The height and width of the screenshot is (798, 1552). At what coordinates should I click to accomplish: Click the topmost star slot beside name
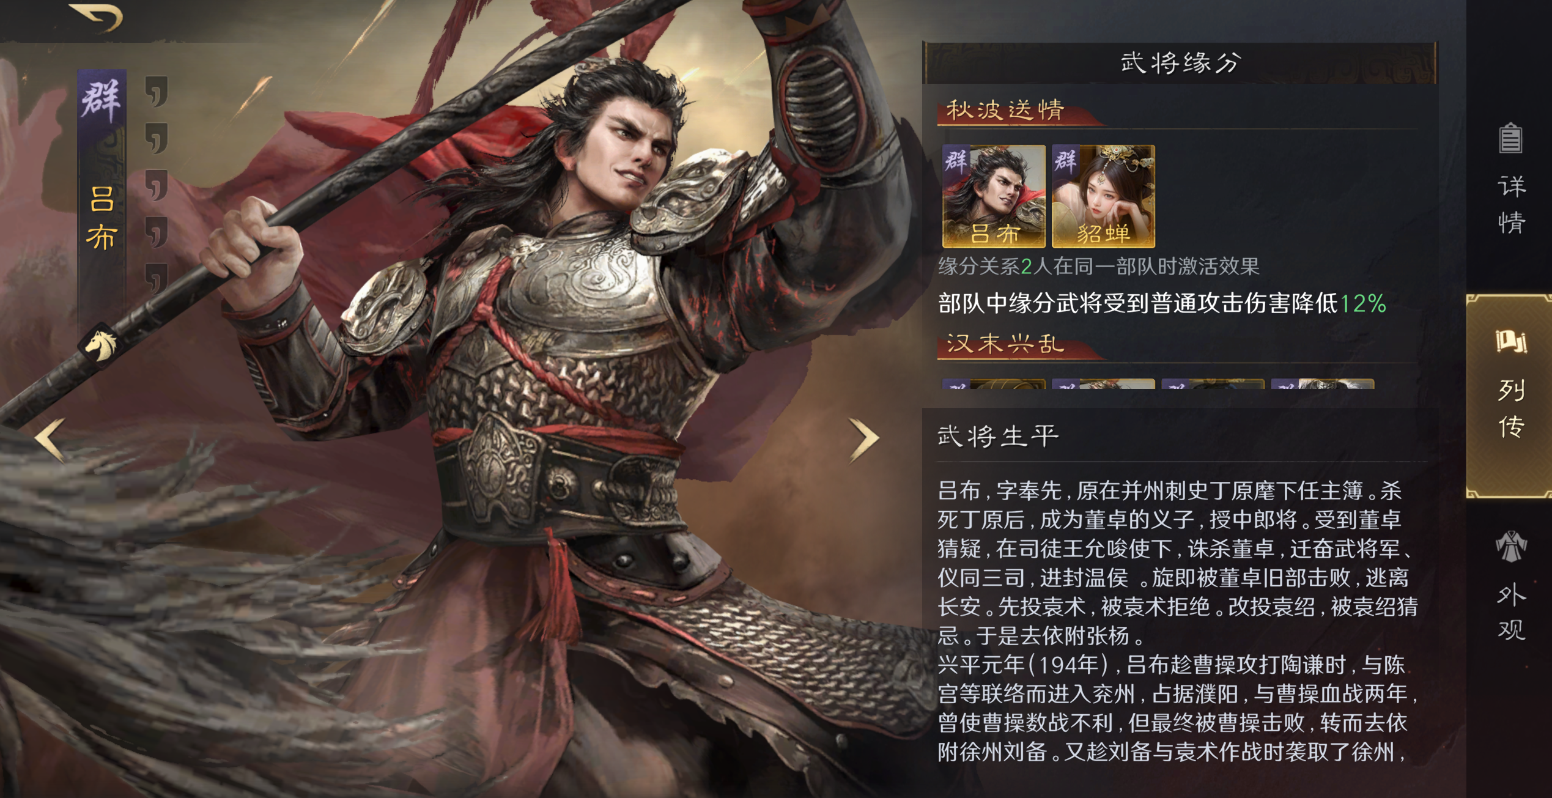coord(156,92)
